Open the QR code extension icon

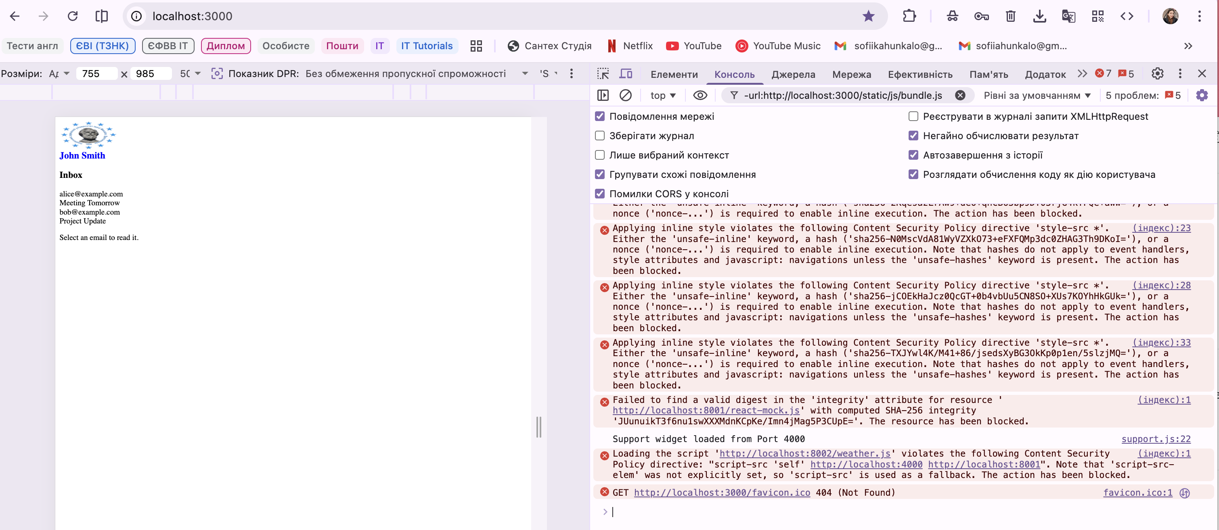click(x=1098, y=16)
